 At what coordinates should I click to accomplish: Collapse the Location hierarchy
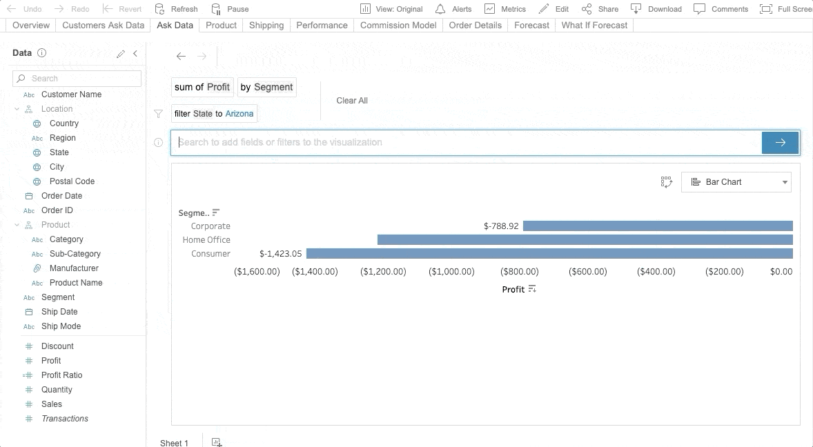(17, 109)
